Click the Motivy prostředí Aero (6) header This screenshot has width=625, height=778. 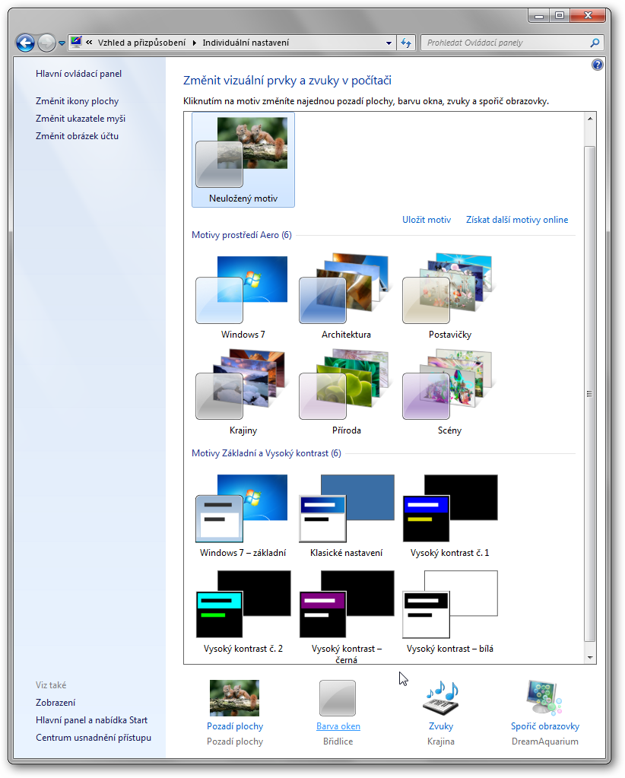click(x=242, y=235)
